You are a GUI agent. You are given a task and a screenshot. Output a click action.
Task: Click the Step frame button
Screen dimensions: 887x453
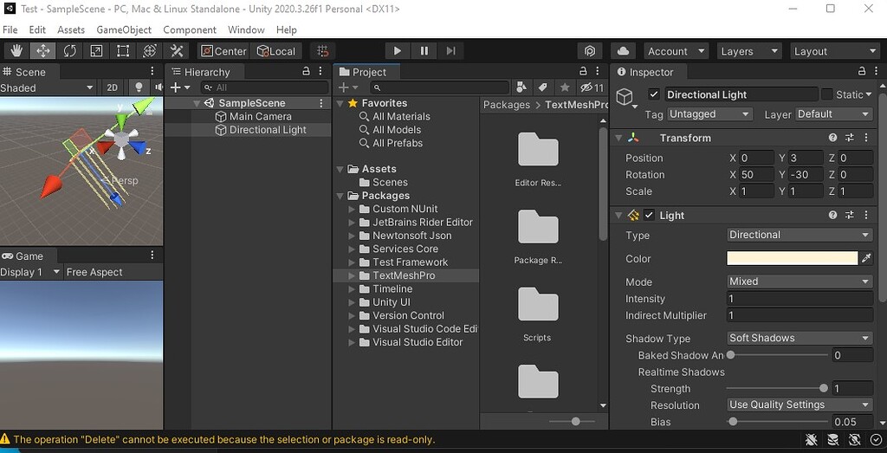click(450, 51)
